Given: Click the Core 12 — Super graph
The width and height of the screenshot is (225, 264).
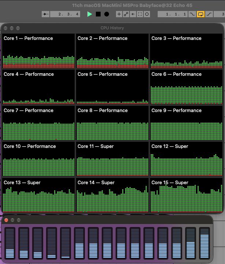Looking at the screenshot, I should [186, 159].
